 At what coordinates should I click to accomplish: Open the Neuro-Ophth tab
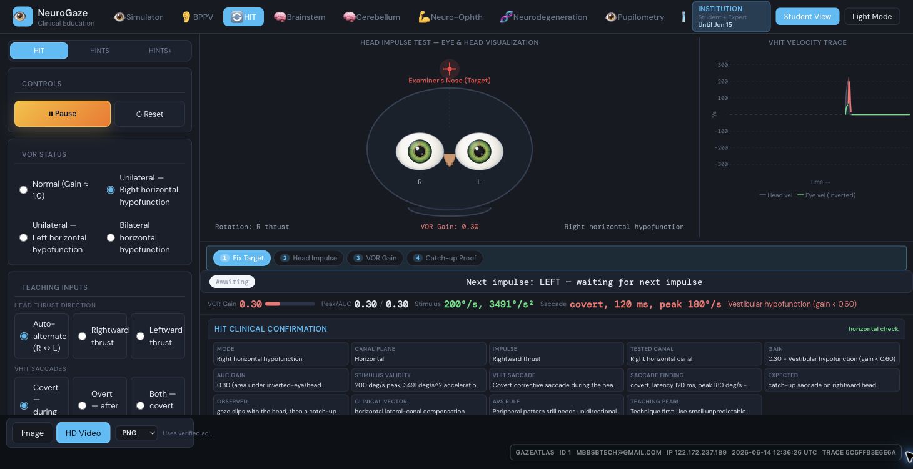(450, 17)
